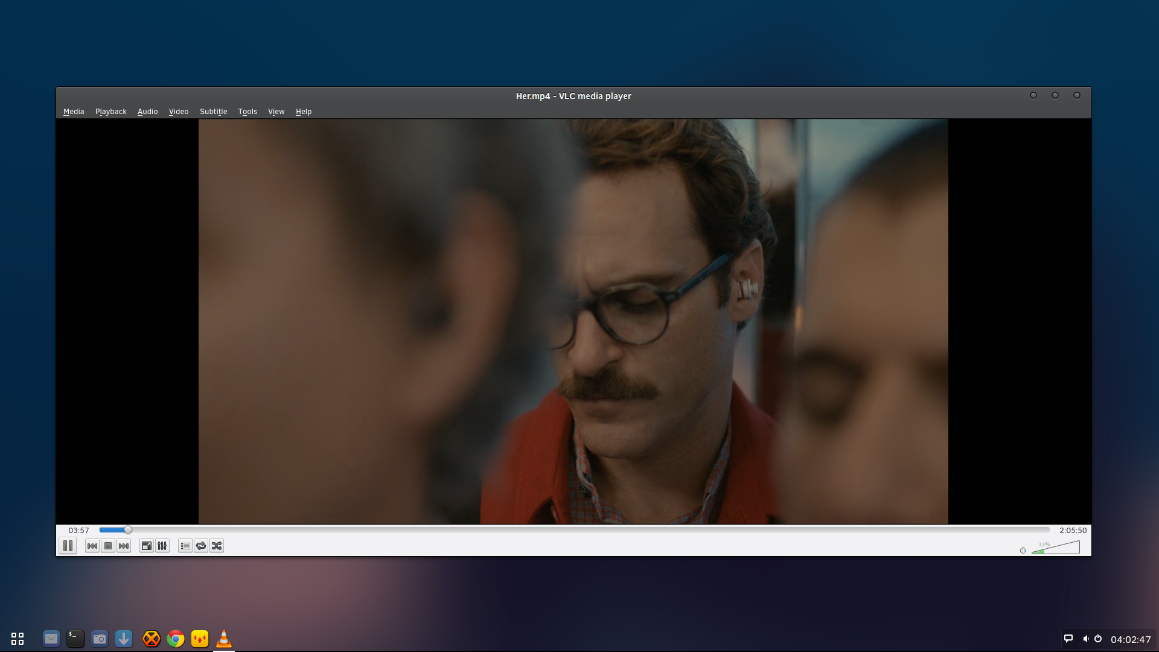Viewport: 1159px width, 652px height.
Task: Click the seek bar to jump ahead
Action: [x=574, y=530]
